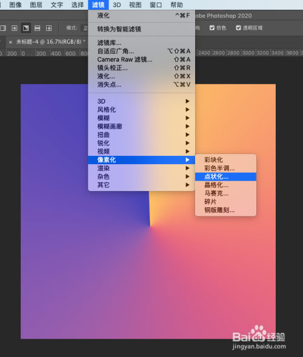Open the 窗口 menu
Screen dimensions: 303x357
[156, 5]
